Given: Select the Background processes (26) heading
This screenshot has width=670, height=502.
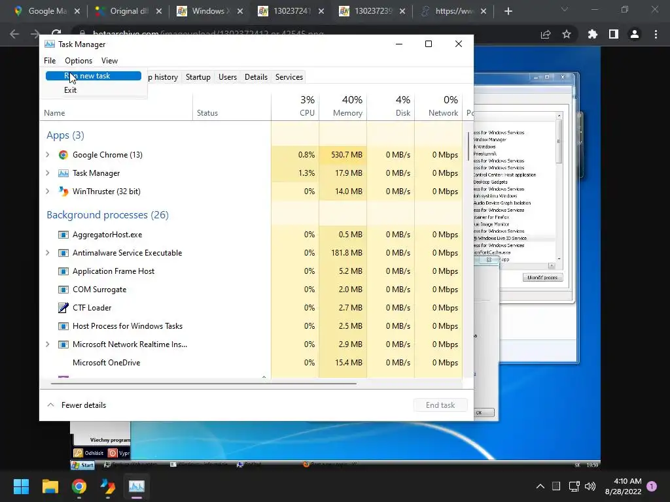Looking at the screenshot, I should pos(108,214).
